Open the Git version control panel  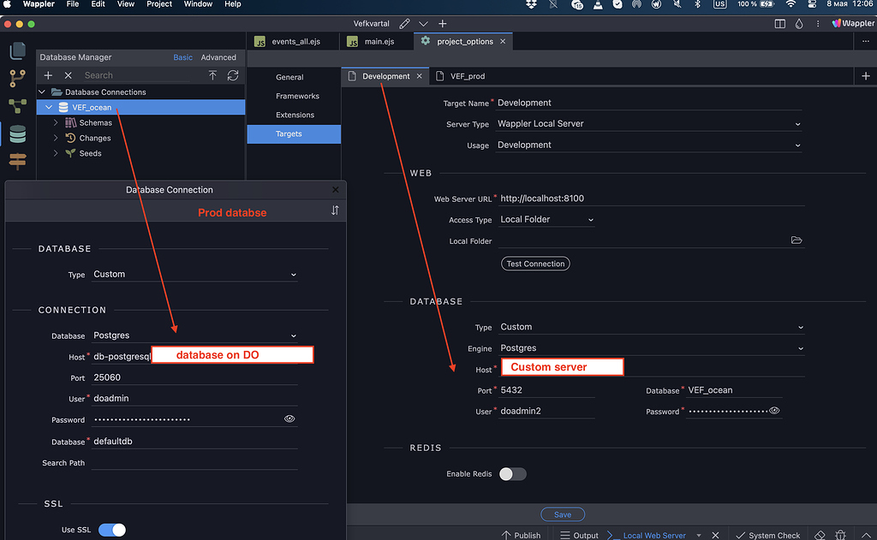pyautogui.click(x=17, y=78)
